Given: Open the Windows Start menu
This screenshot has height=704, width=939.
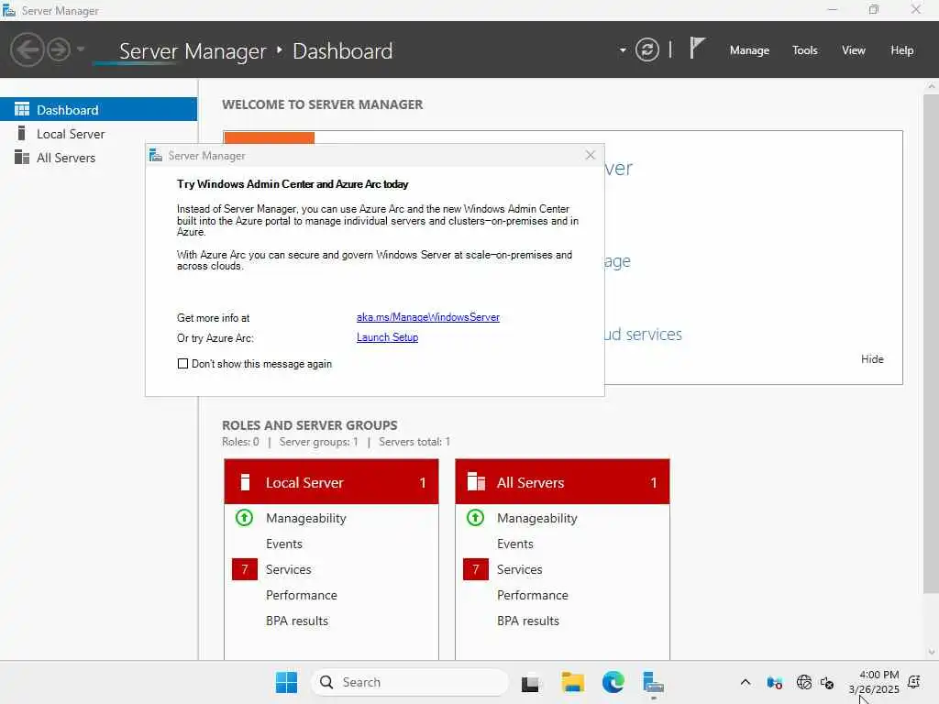Looking at the screenshot, I should pos(286,682).
